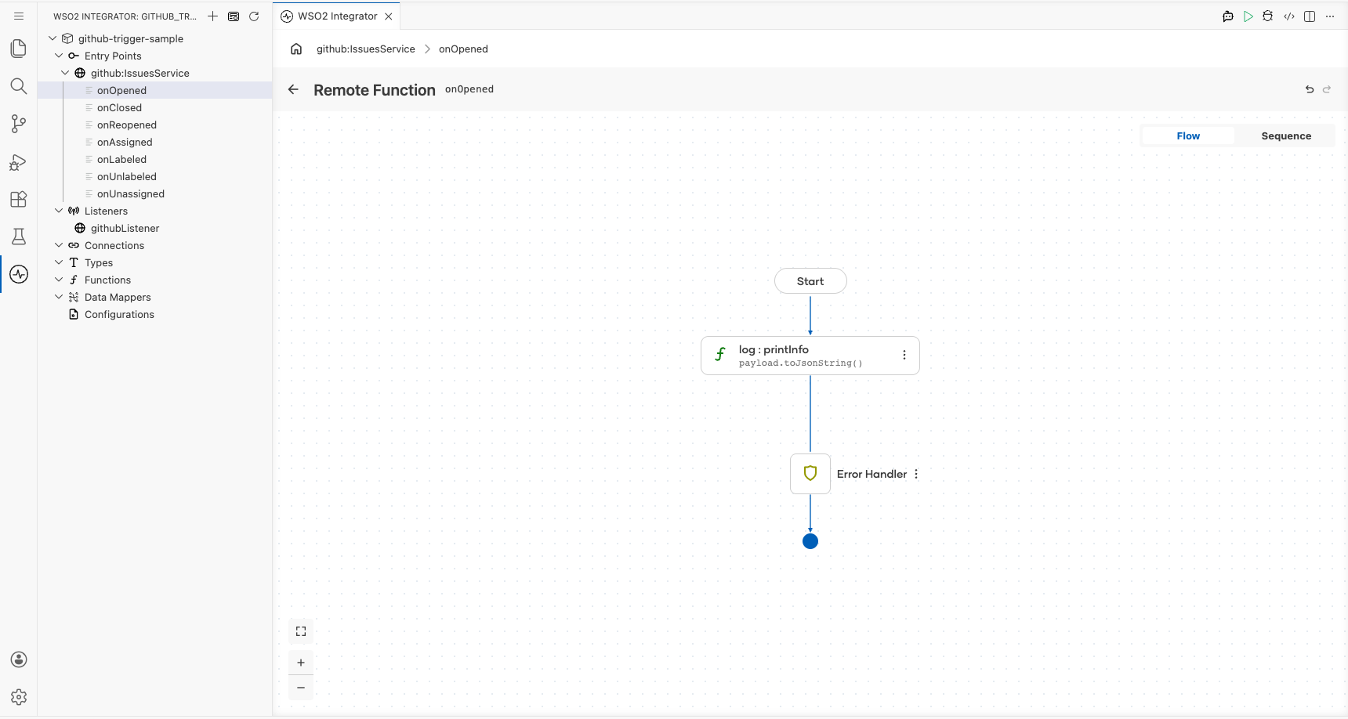Screen dimensions: 1348x719
Task: Switch to Sequence view
Action: coord(1286,135)
